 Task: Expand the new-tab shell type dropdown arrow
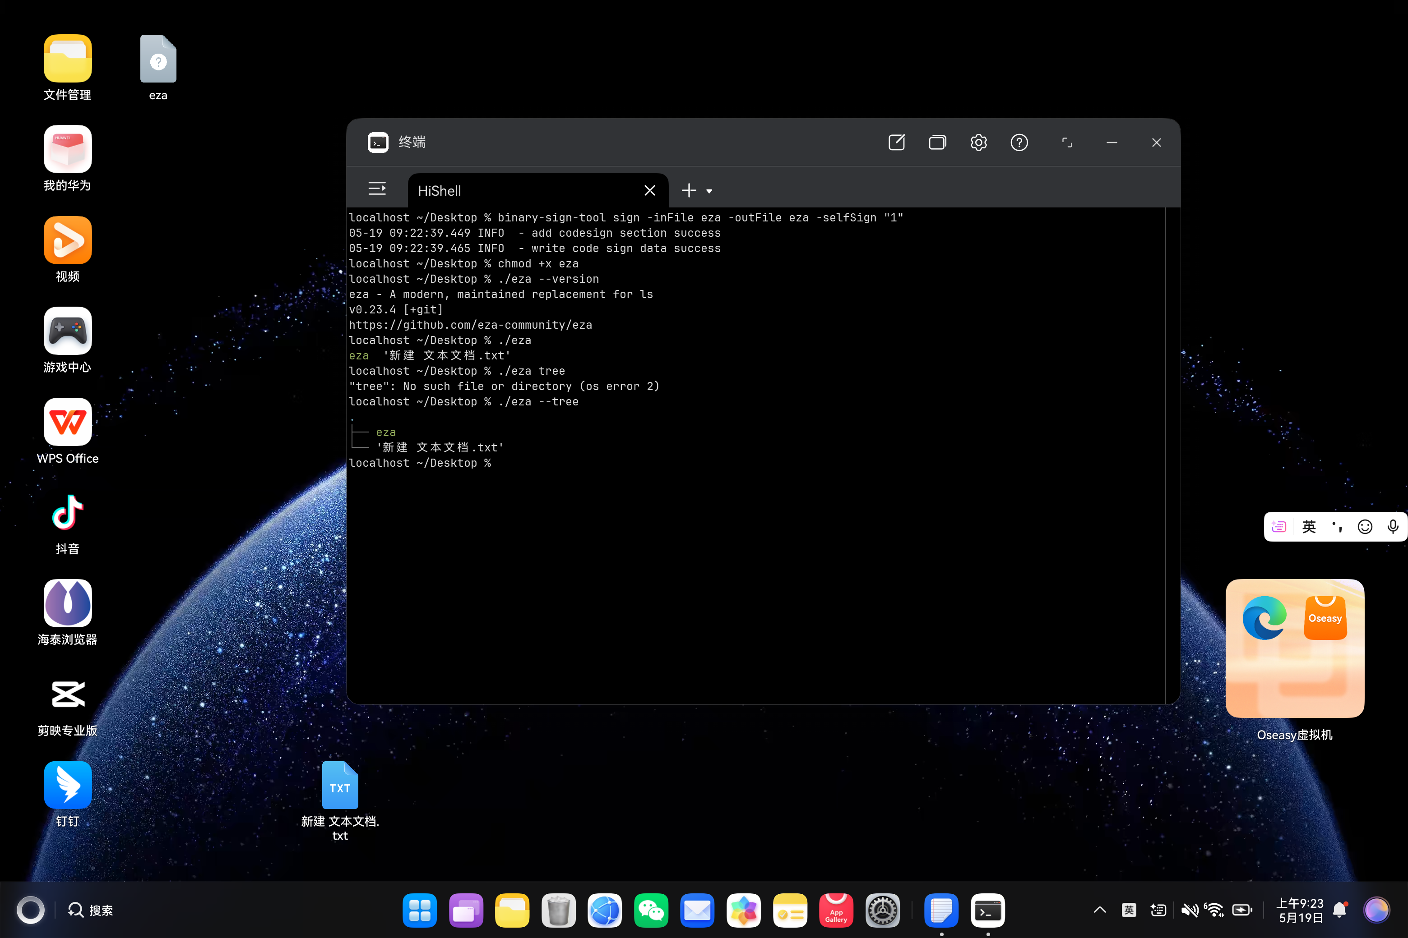709,191
